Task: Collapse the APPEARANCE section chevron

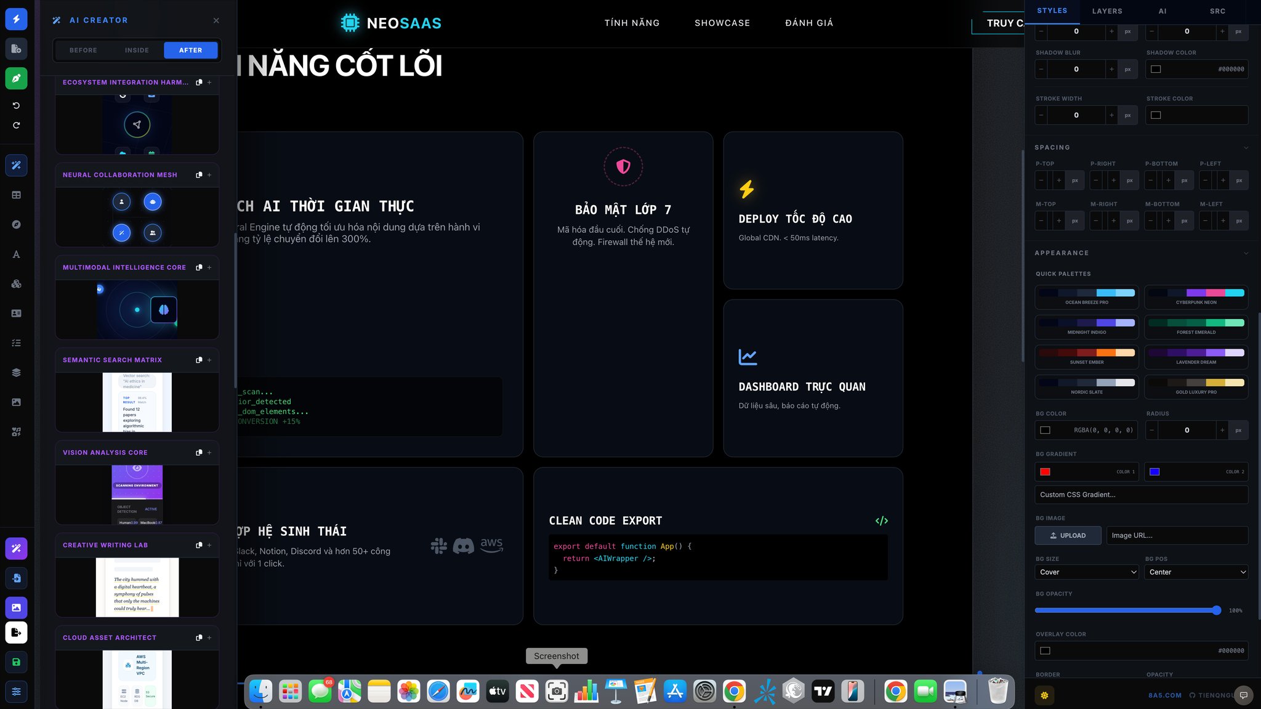Action: (1246, 253)
